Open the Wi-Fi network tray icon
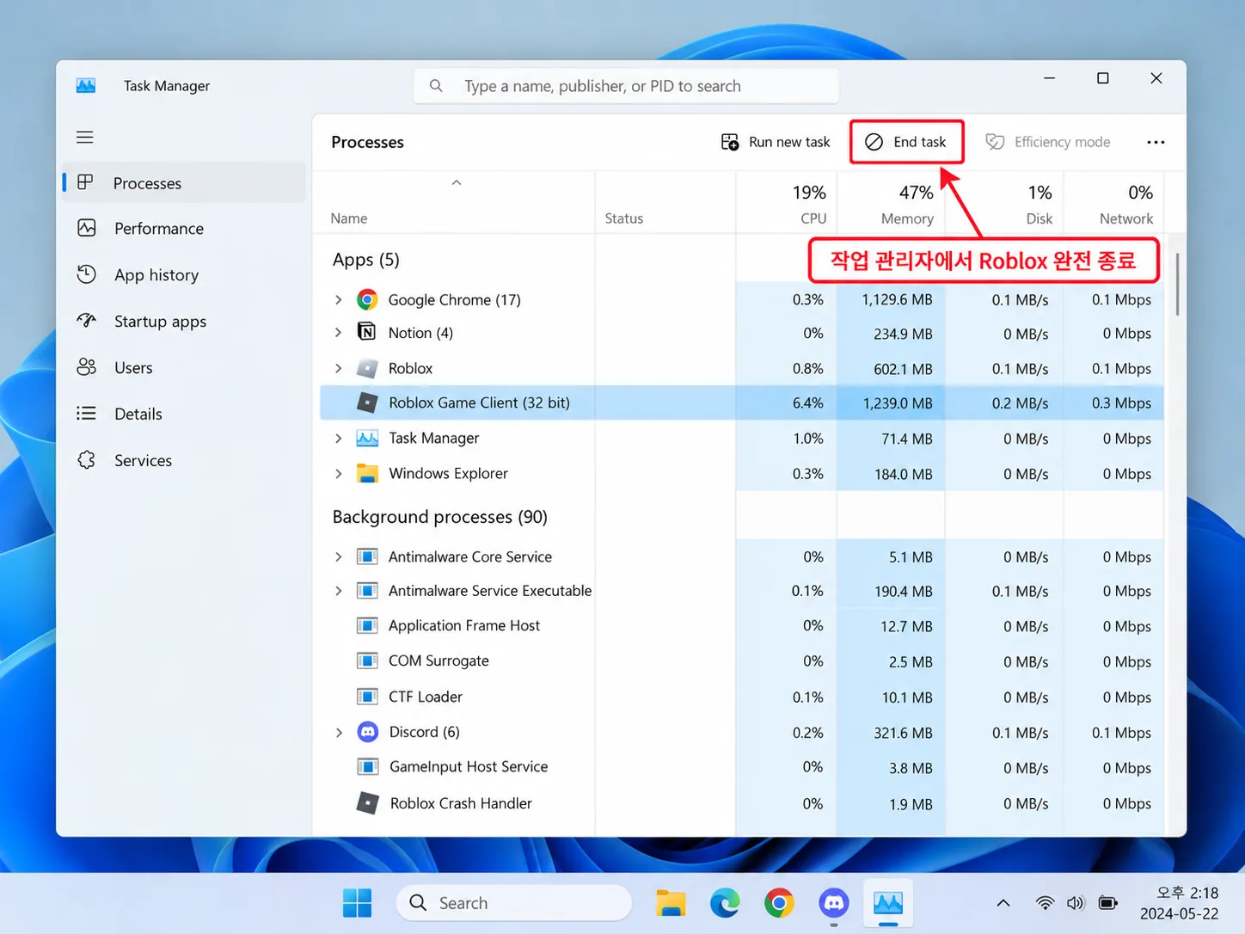The height and width of the screenshot is (934, 1245). pos(1045,903)
